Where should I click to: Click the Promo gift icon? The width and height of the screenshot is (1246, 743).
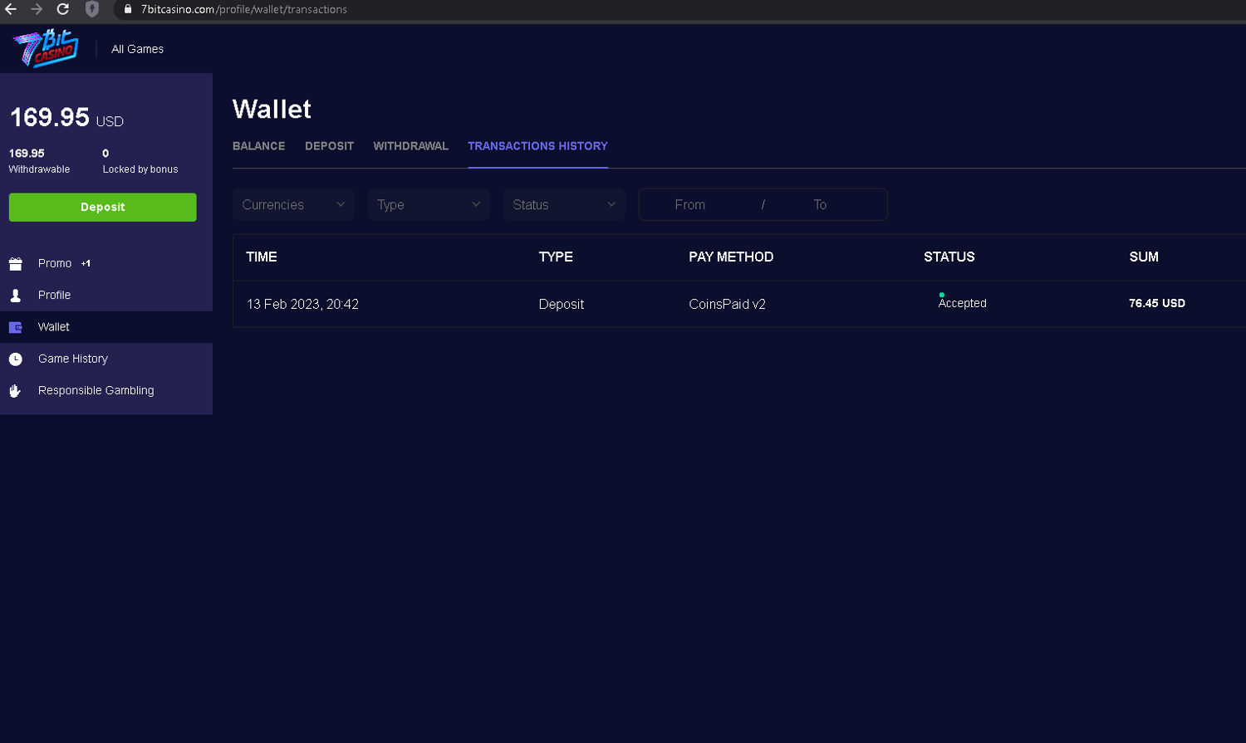16,264
